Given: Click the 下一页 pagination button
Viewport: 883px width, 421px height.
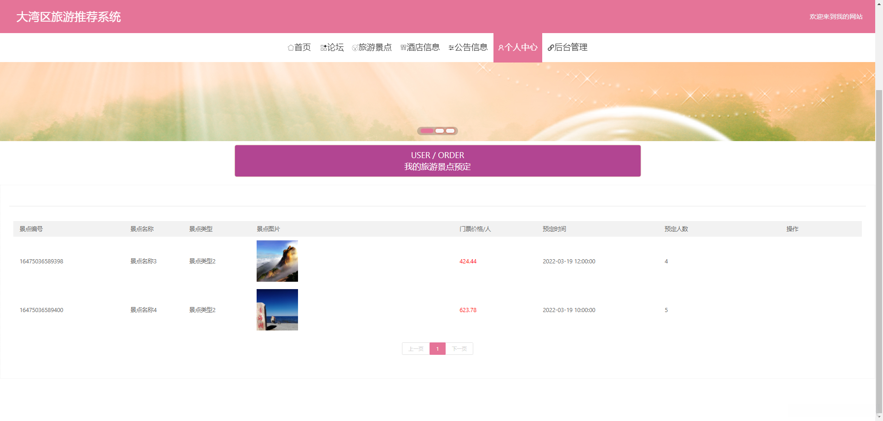Looking at the screenshot, I should tap(459, 349).
